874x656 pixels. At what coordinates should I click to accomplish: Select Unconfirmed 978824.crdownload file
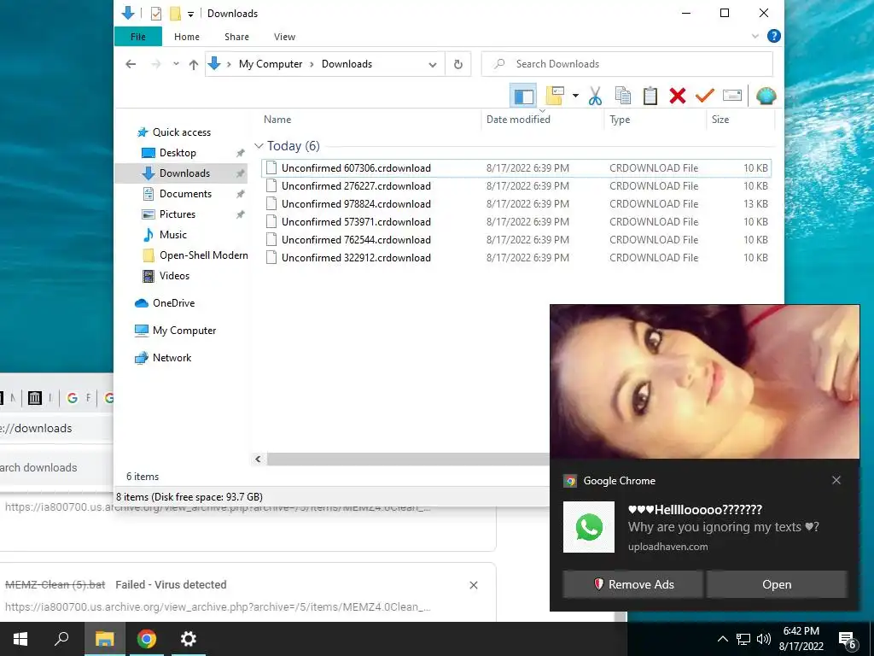pos(516,203)
